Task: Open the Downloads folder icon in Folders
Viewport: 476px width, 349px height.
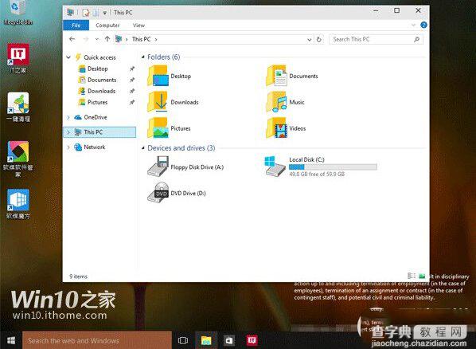Action: coord(158,102)
